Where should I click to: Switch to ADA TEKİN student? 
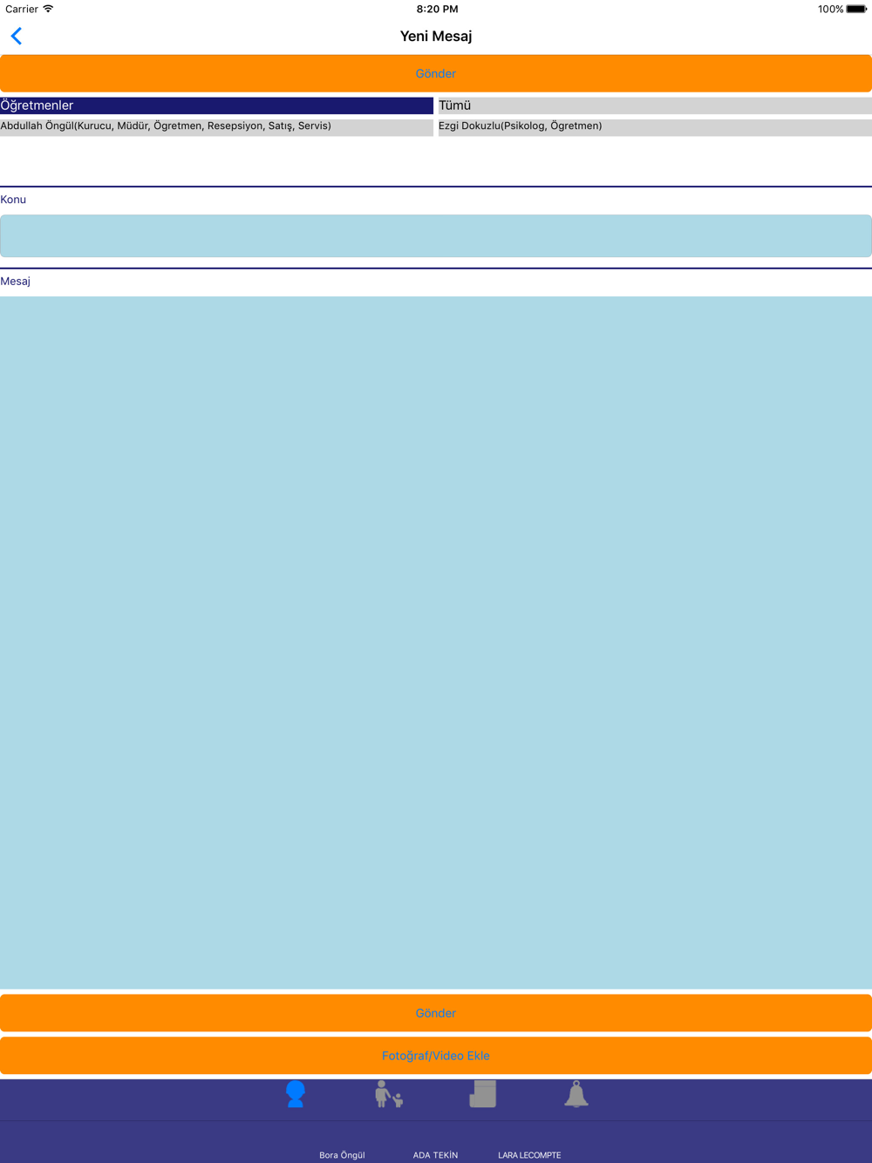[x=435, y=1154]
